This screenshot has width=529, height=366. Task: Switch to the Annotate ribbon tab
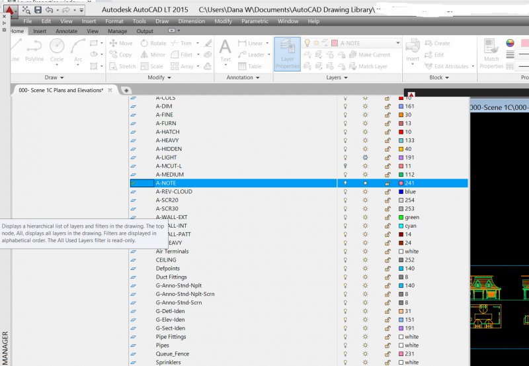click(x=66, y=31)
